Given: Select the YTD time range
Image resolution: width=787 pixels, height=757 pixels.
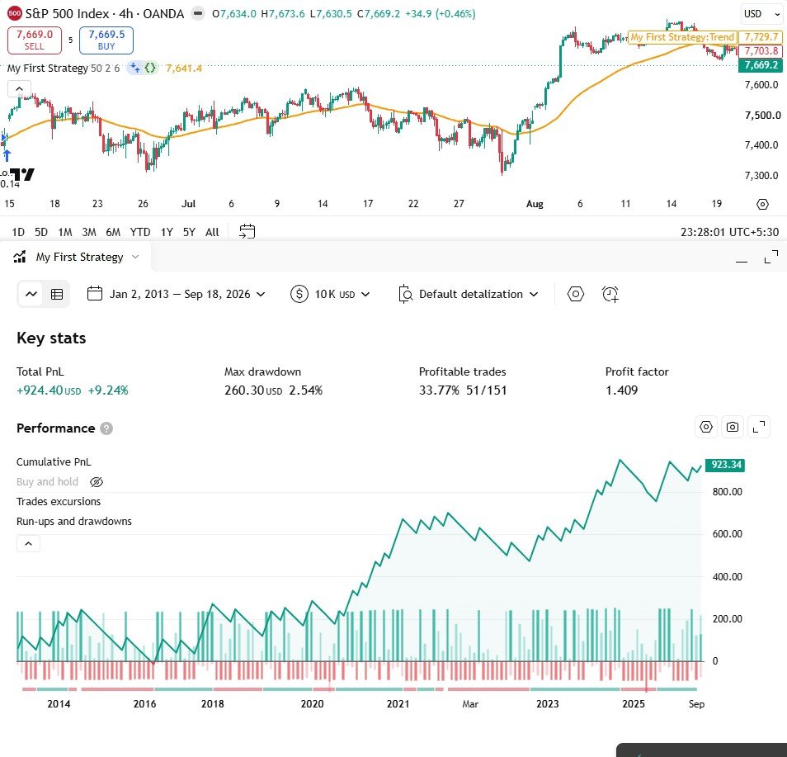Looking at the screenshot, I should (x=140, y=232).
